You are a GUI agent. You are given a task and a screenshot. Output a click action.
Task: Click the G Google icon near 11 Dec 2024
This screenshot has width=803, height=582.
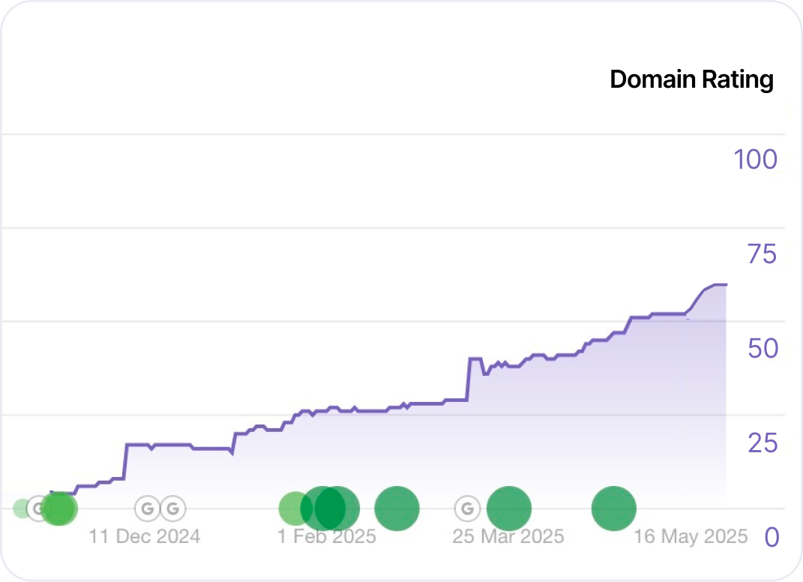click(147, 508)
